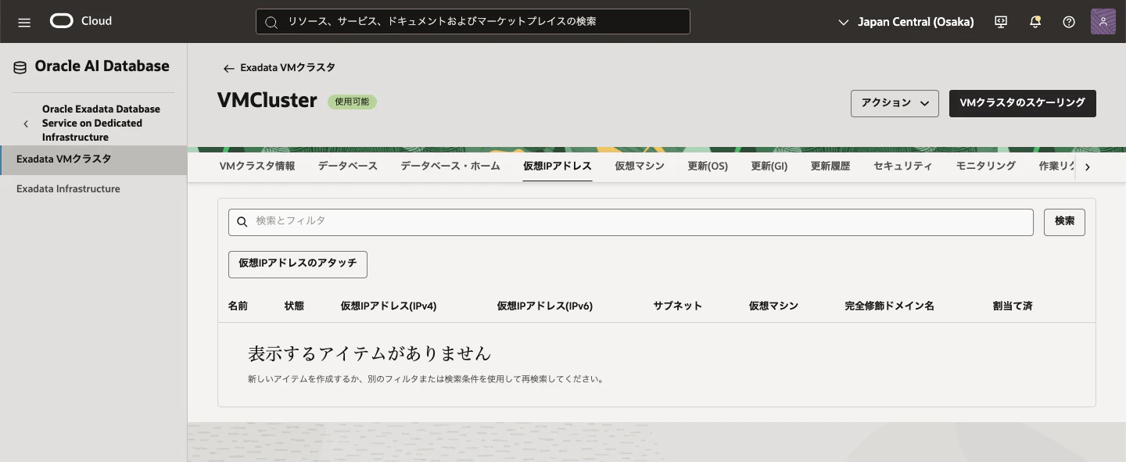Open the hamburger navigation menu
Viewport: 1126px width, 462px height.
coord(24,22)
